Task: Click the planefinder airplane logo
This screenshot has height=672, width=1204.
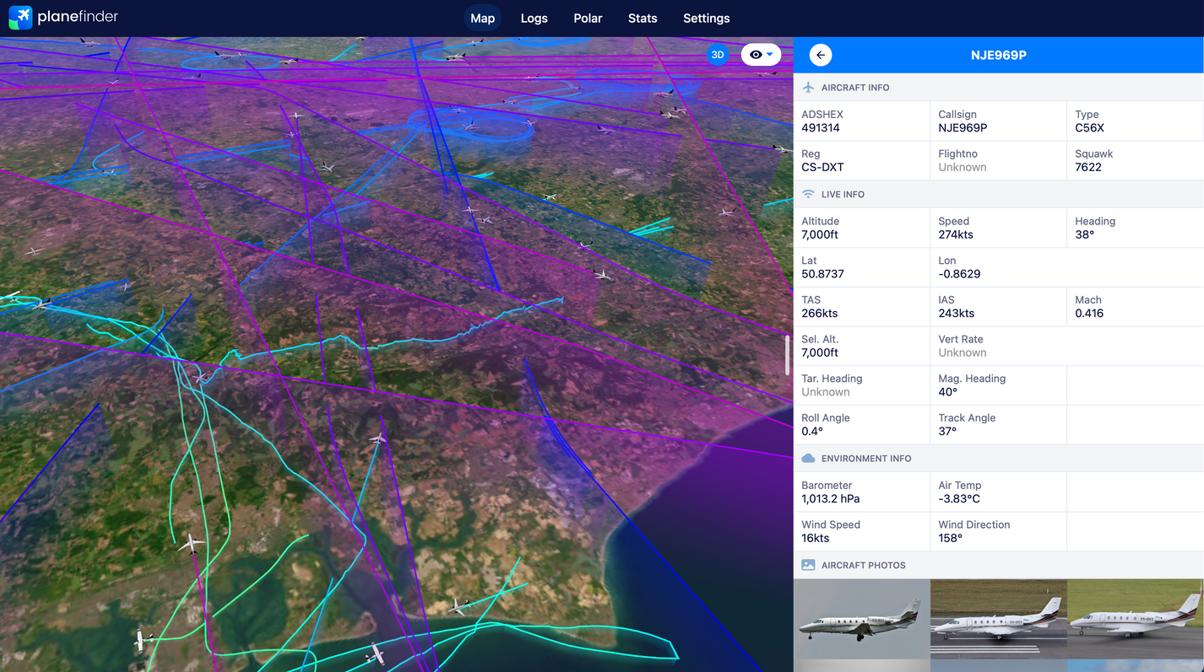Action: 20,18
